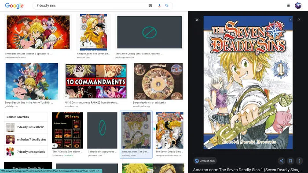The image size is (308, 173).
Task: Open preview title link to Amazon
Action: point(248,169)
